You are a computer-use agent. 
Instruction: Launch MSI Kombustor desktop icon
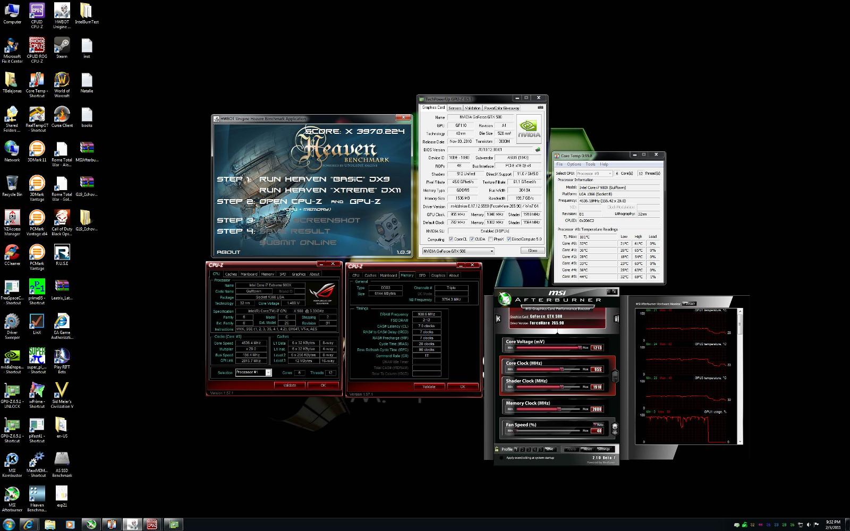(12, 465)
